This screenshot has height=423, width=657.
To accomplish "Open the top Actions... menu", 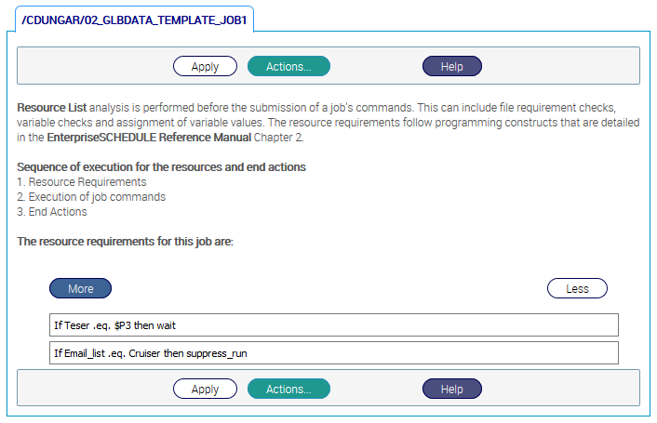I will click(x=288, y=66).
